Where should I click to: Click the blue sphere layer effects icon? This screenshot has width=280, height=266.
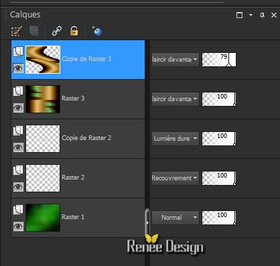(97, 31)
